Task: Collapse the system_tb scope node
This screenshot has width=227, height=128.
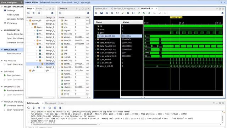Action: click(27, 21)
